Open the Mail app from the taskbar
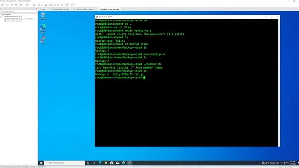Image resolution: width=299 pixels, height=168 pixels. click(118, 163)
